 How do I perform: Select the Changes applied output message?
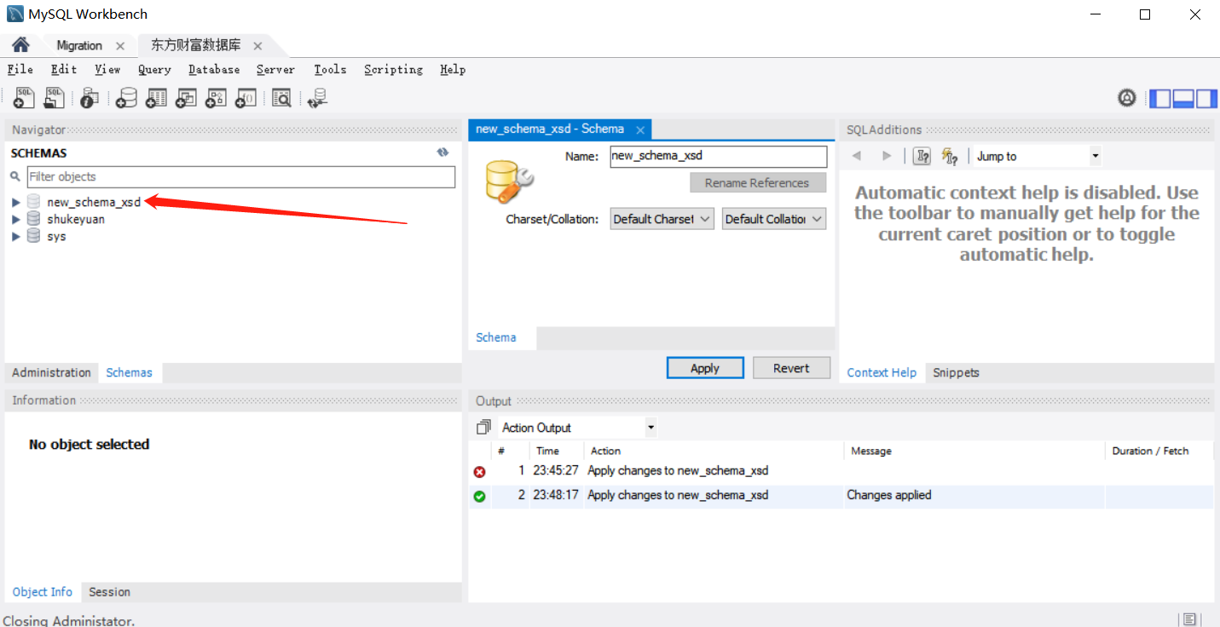(x=889, y=495)
